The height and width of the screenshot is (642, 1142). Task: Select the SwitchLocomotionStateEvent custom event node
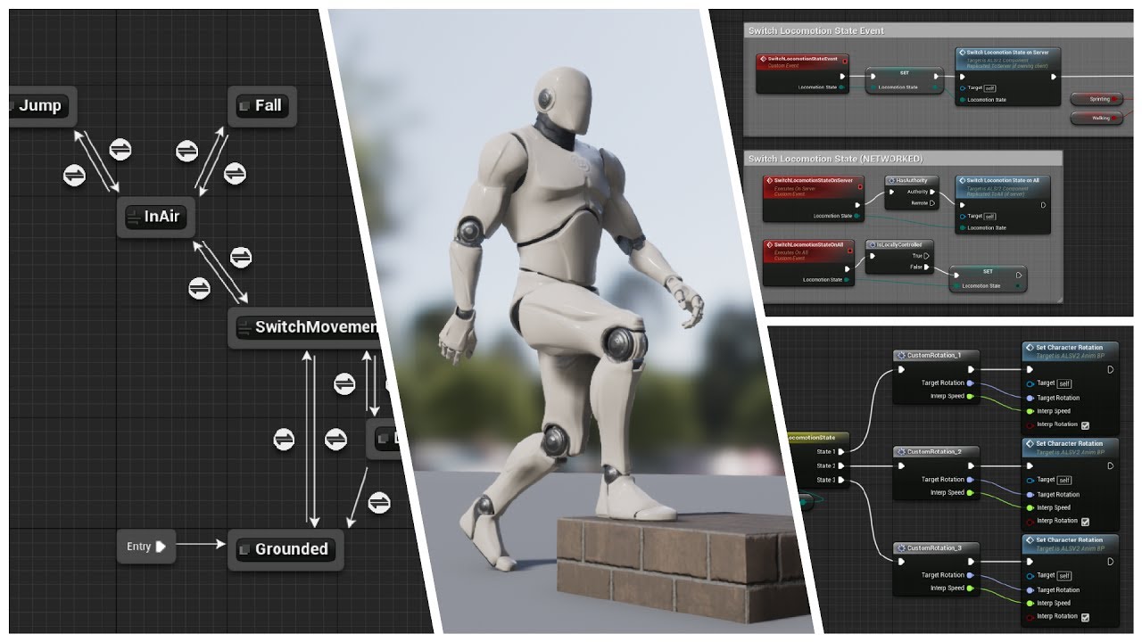click(802, 73)
